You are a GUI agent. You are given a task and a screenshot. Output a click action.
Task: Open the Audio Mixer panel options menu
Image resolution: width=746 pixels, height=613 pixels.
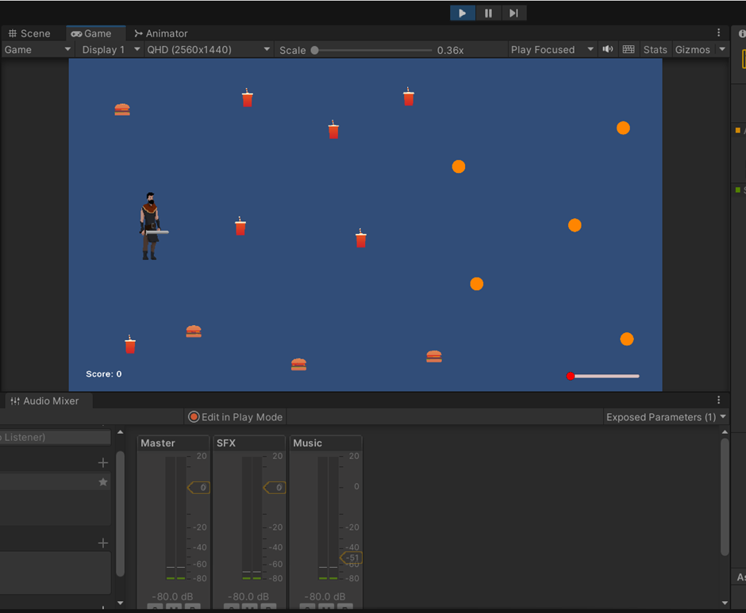(x=718, y=400)
